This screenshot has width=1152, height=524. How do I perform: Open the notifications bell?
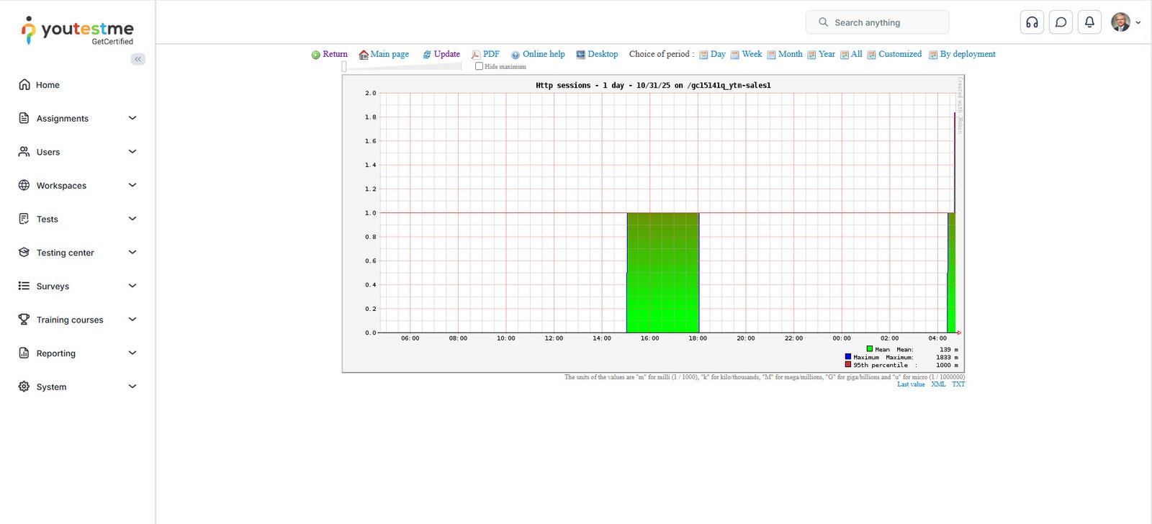(x=1089, y=22)
